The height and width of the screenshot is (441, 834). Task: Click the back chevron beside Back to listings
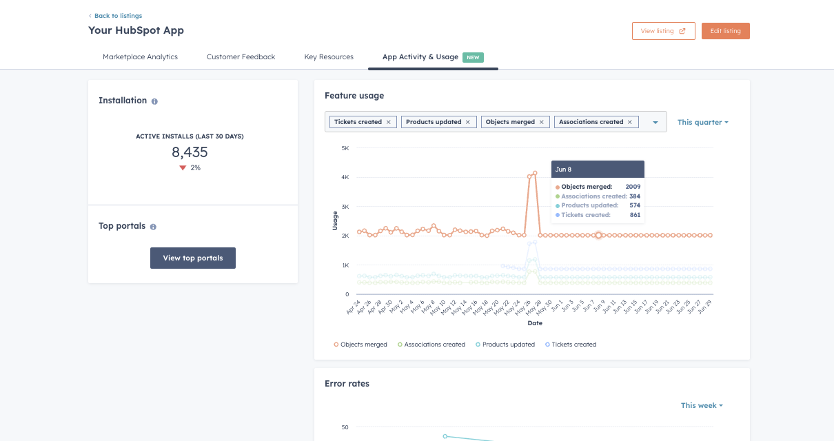pyautogui.click(x=90, y=16)
